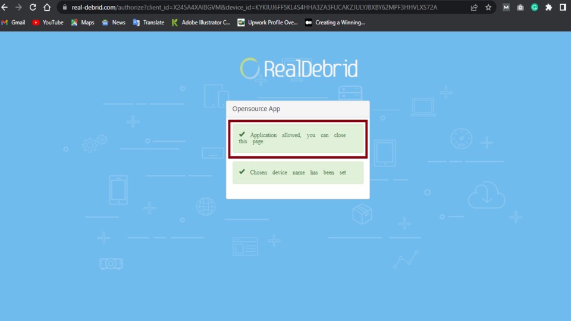
Task: Go back using the browser back arrow
Action: tap(5, 7)
